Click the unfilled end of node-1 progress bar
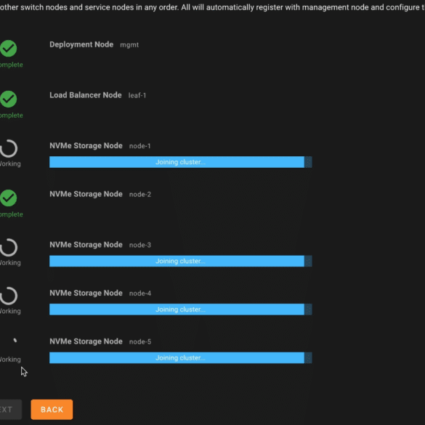The width and height of the screenshot is (425, 425). (x=308, y=162)
